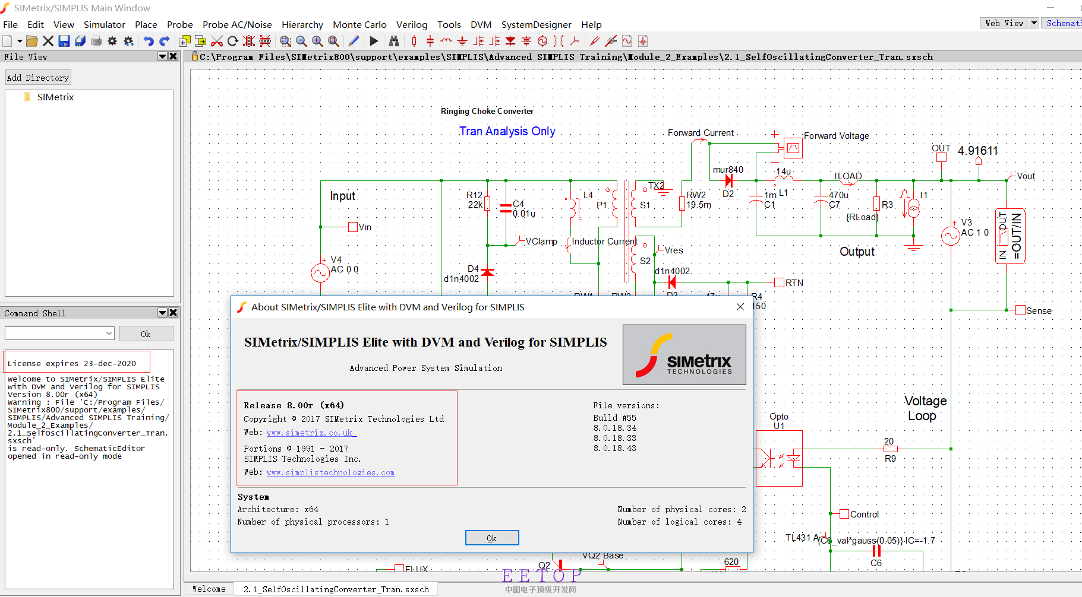
Task: Place a capacitor from the toolbar
Action: (430, 41)
